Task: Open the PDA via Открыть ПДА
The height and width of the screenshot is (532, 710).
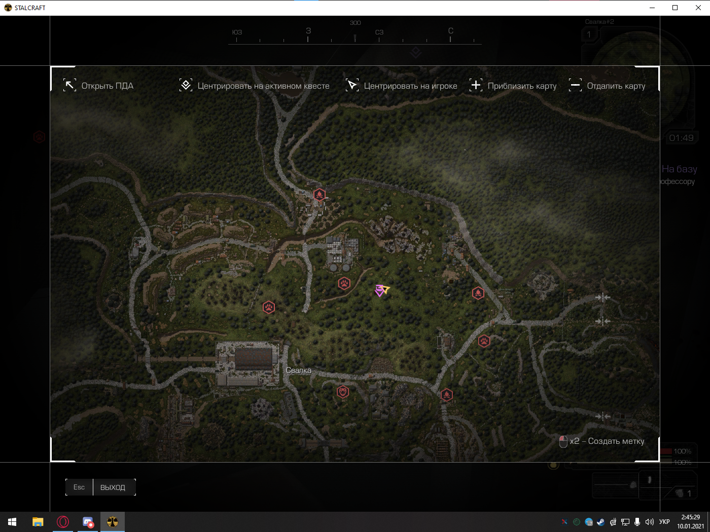Action: coord(98,86)
